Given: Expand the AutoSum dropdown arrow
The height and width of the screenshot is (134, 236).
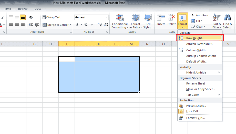Looking at the screenshot, I should [210, 15].
